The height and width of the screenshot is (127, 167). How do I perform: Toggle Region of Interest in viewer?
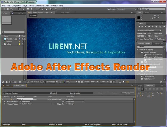pyautogui.click(x=79, y=82)
